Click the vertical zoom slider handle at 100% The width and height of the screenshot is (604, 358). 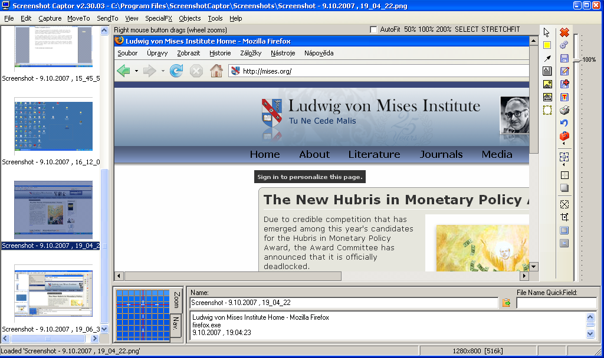[x=577, y=60]
